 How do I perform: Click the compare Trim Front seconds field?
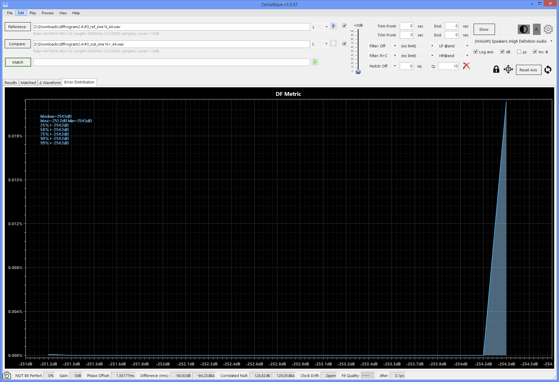click(x=406, y=35)
